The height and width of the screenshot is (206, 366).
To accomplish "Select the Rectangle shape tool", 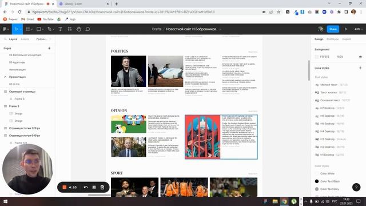I will tap(39, 29).
